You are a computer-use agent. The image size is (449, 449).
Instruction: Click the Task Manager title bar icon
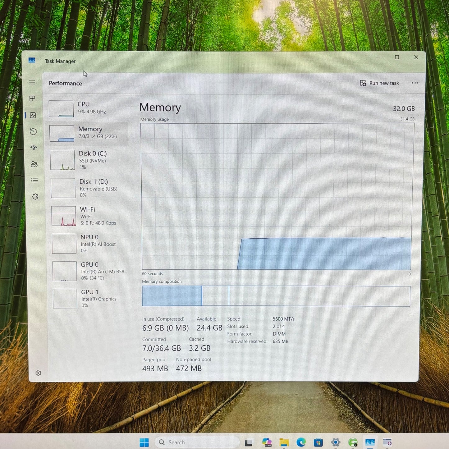32,60
